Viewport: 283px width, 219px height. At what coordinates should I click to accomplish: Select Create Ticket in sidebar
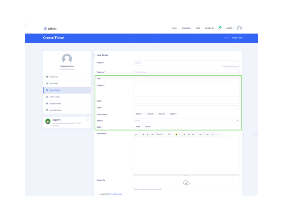point(67,90)
